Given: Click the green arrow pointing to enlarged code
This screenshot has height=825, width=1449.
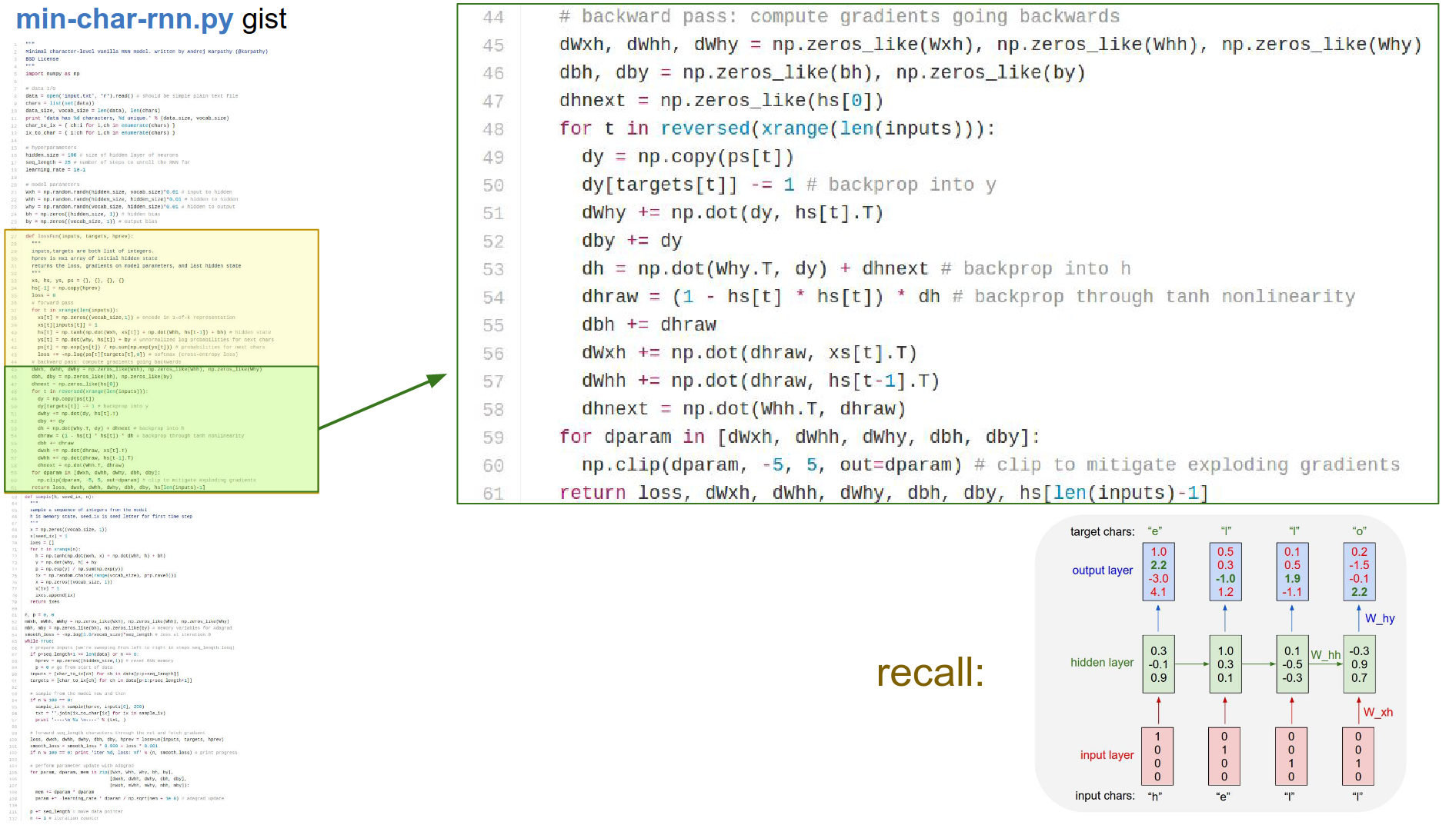Looking at the screenshot, I should [x=382, y=401].
